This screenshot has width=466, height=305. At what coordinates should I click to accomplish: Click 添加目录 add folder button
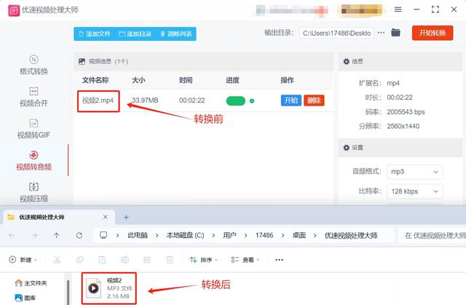point(135,34)
